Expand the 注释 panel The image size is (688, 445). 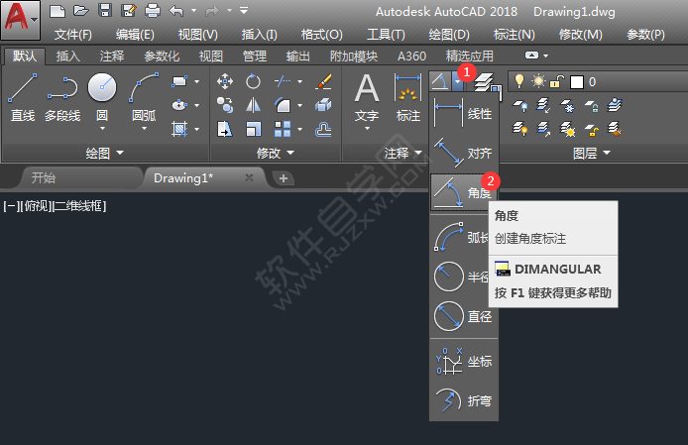403,154
